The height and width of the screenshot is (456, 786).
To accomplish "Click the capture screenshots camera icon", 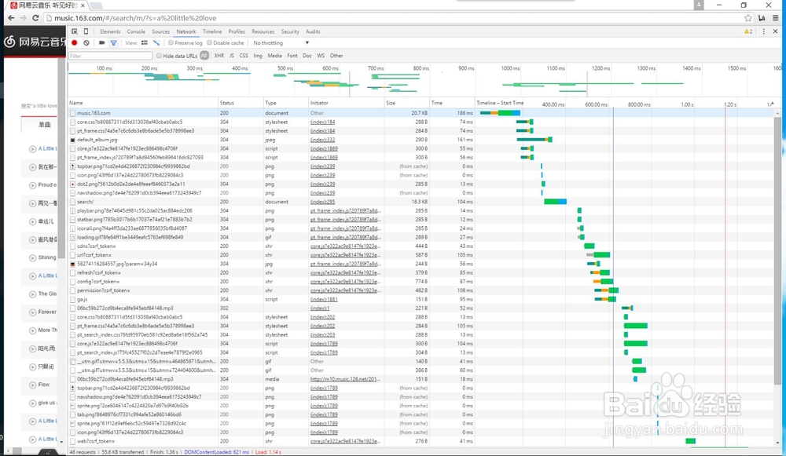I will coord(101,43).
